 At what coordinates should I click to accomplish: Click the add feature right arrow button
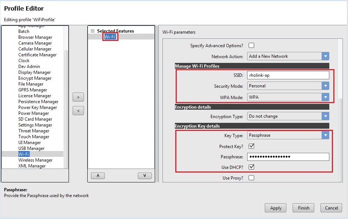78,97
